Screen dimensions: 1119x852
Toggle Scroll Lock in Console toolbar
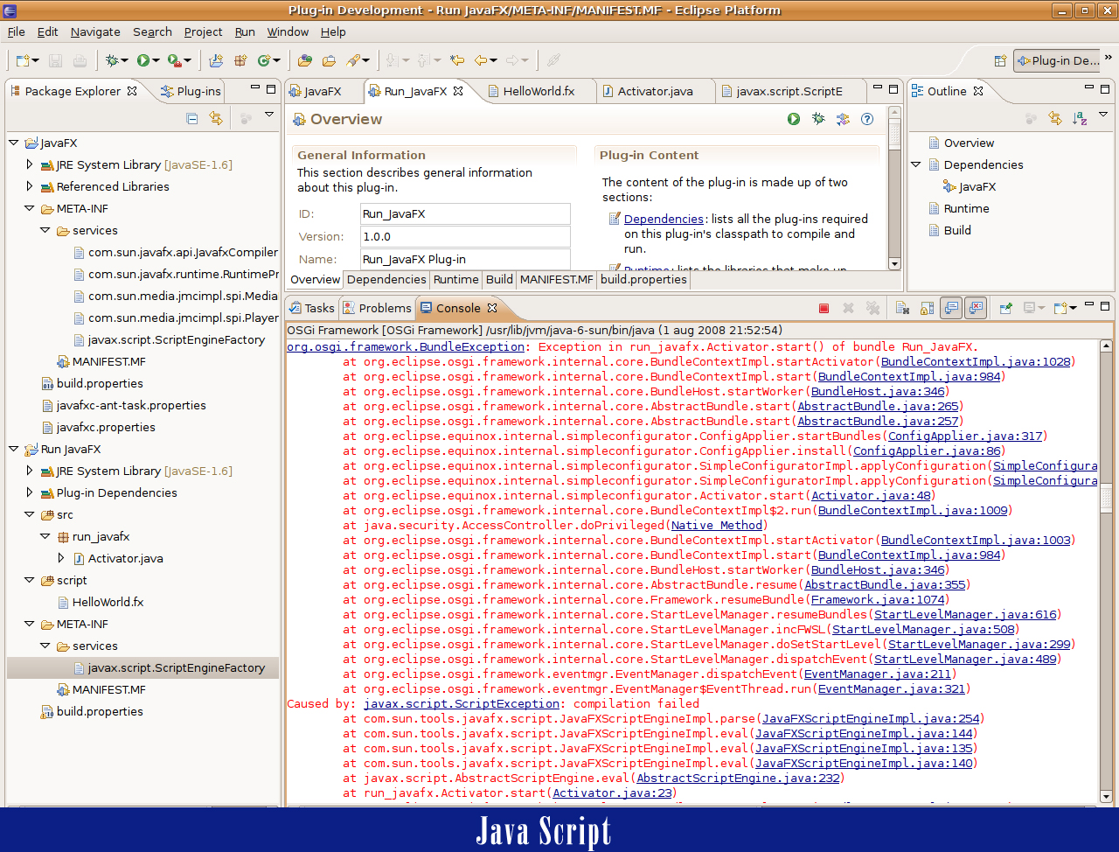928,308
